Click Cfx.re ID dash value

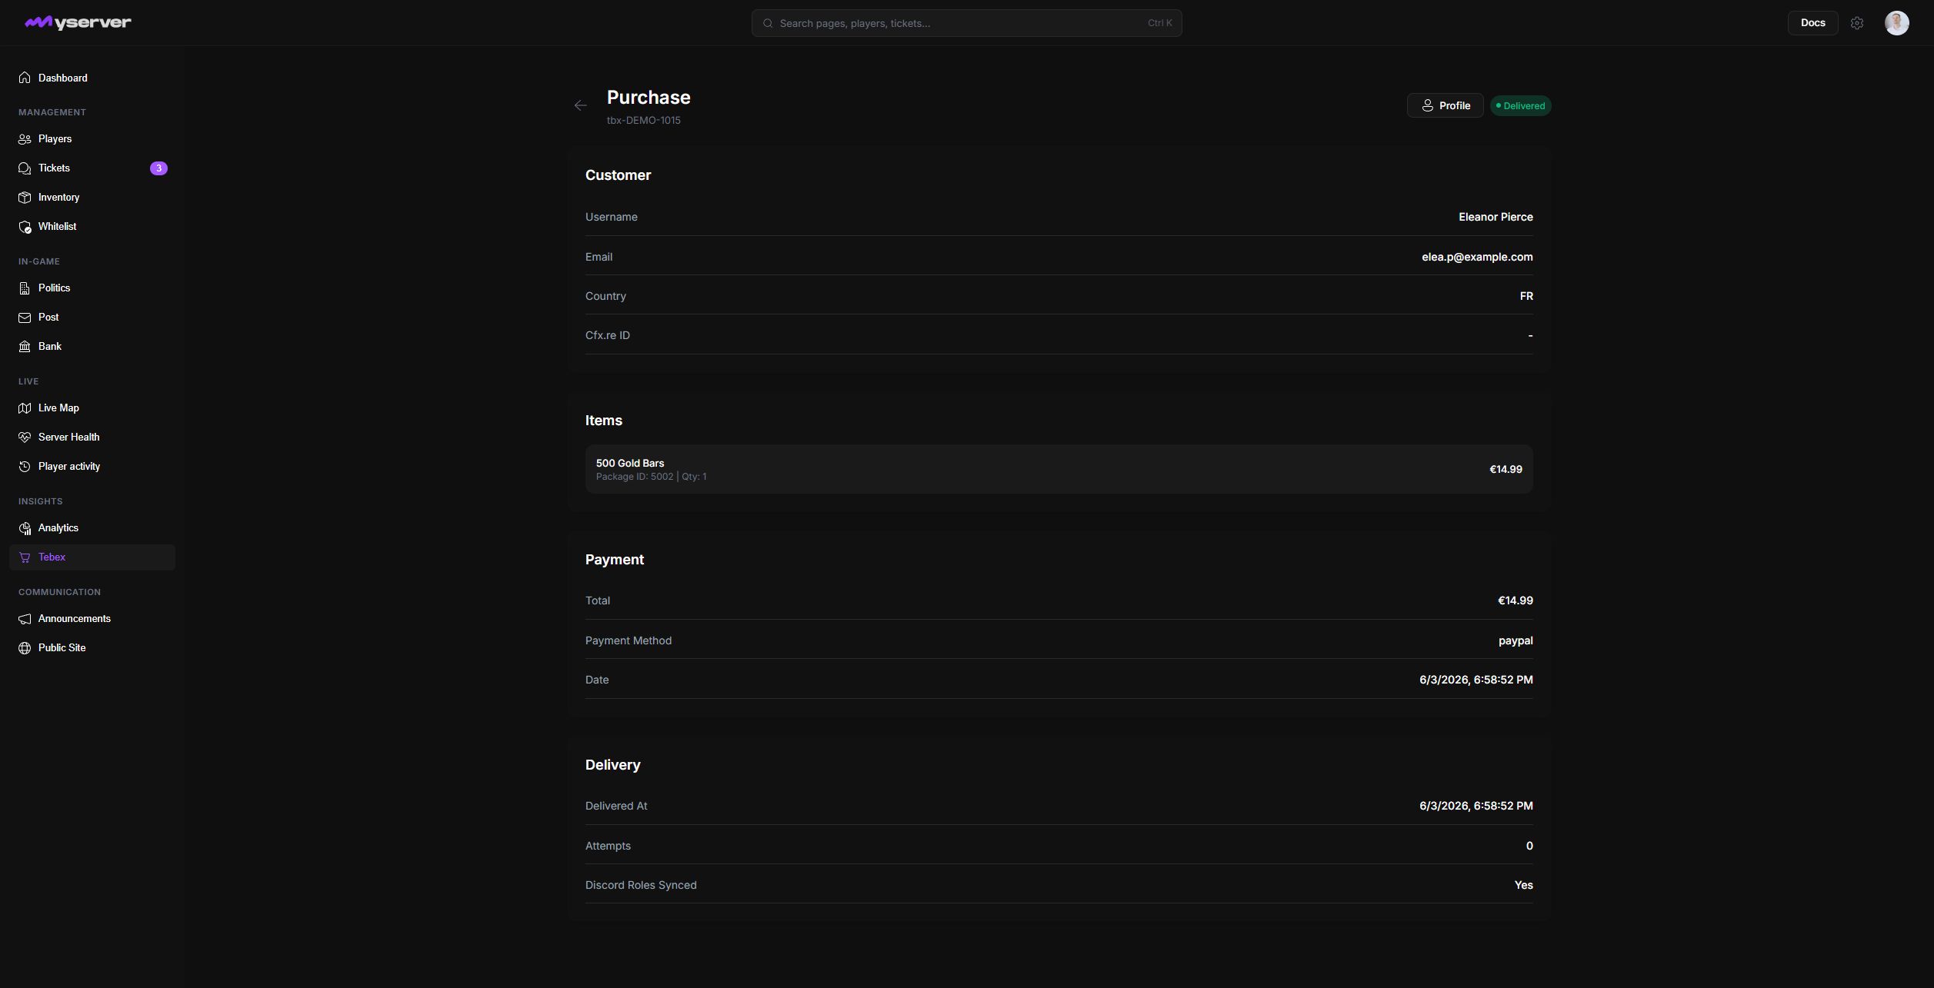click(x=1530, y=336)
